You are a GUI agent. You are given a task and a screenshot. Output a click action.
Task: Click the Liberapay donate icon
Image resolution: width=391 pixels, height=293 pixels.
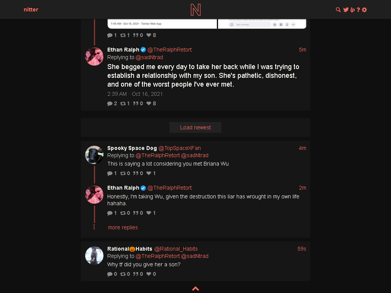click(x=352, y=10)
